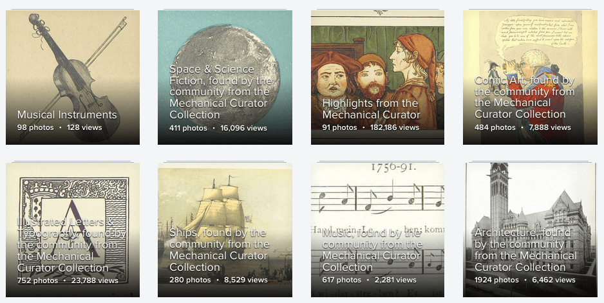Open the Architecture album with tower building
Image resolution: width=604 pixels, height=303 pixels.
[530, 230]
